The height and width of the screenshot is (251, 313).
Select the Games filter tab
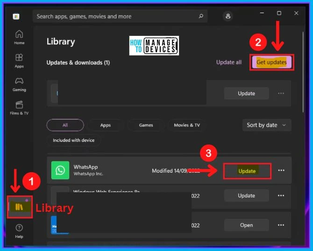(146, 125)
